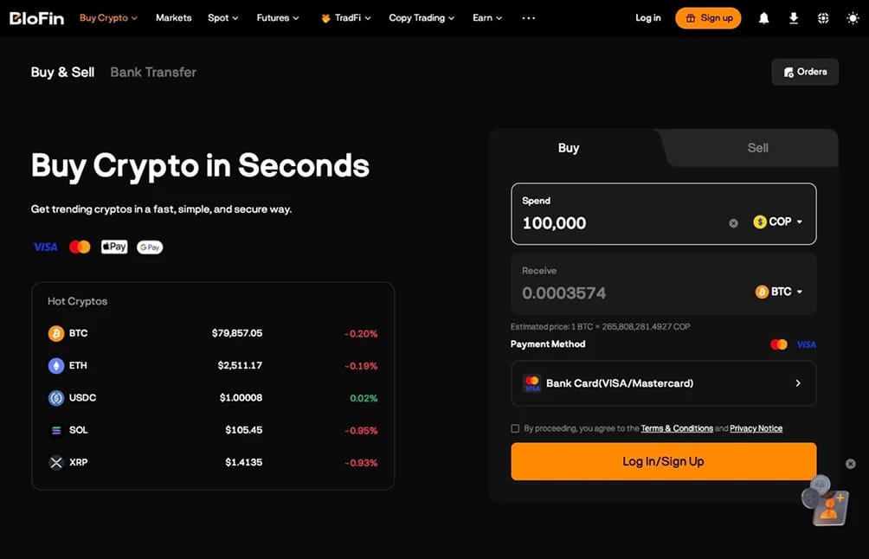Click the BTC coin icon in Hot Cryptos
The image size is (869, 559).
pyautogui.click(x=56, y=333)
